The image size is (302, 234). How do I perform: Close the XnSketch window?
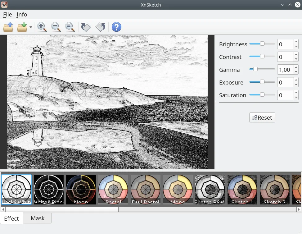click(x=298, y=5)
